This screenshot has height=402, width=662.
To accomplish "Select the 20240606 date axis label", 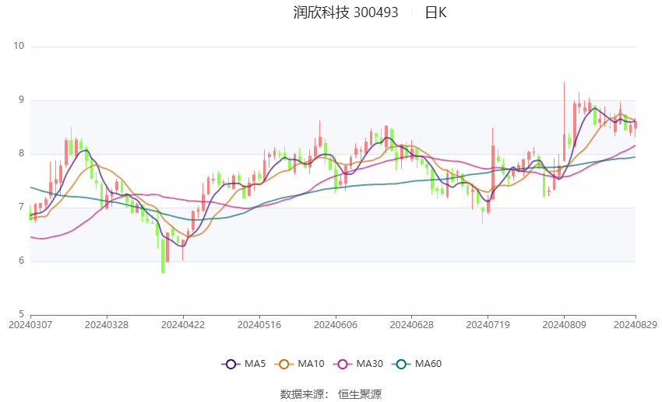I will point(336,325).
